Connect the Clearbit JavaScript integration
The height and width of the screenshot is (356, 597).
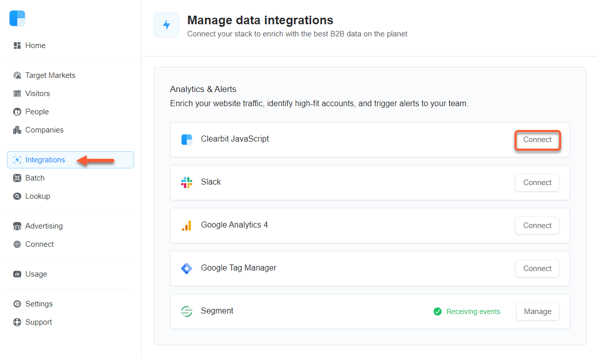point(537,140)
